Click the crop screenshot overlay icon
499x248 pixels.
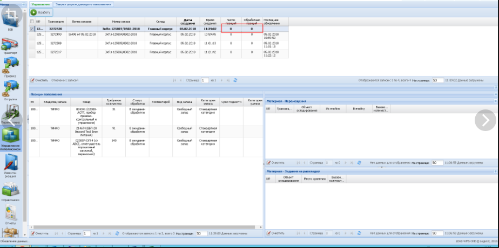10,16
